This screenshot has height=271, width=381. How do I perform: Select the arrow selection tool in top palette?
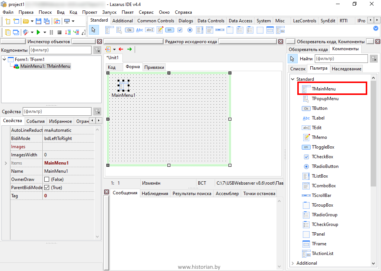93,30
